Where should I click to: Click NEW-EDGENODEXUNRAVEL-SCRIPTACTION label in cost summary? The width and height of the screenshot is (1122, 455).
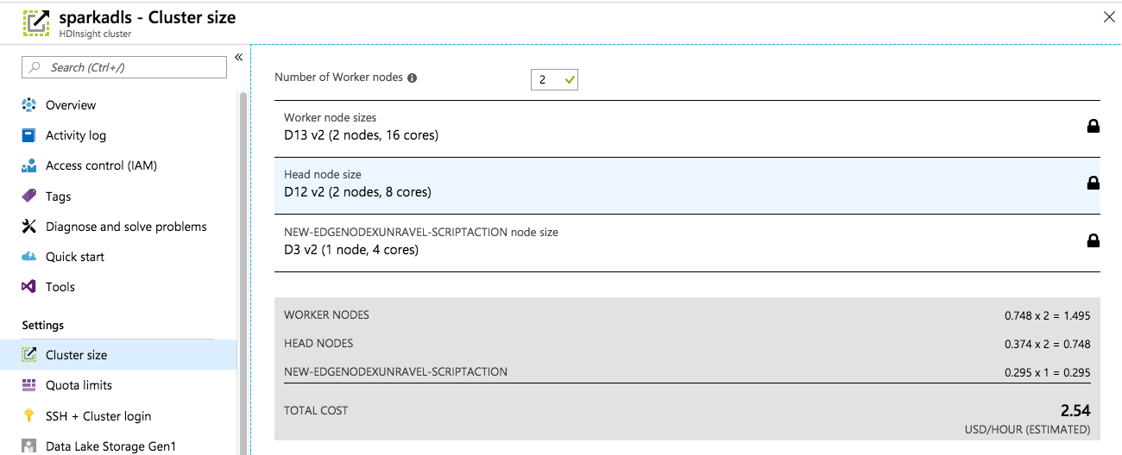[x=395, y=371]
